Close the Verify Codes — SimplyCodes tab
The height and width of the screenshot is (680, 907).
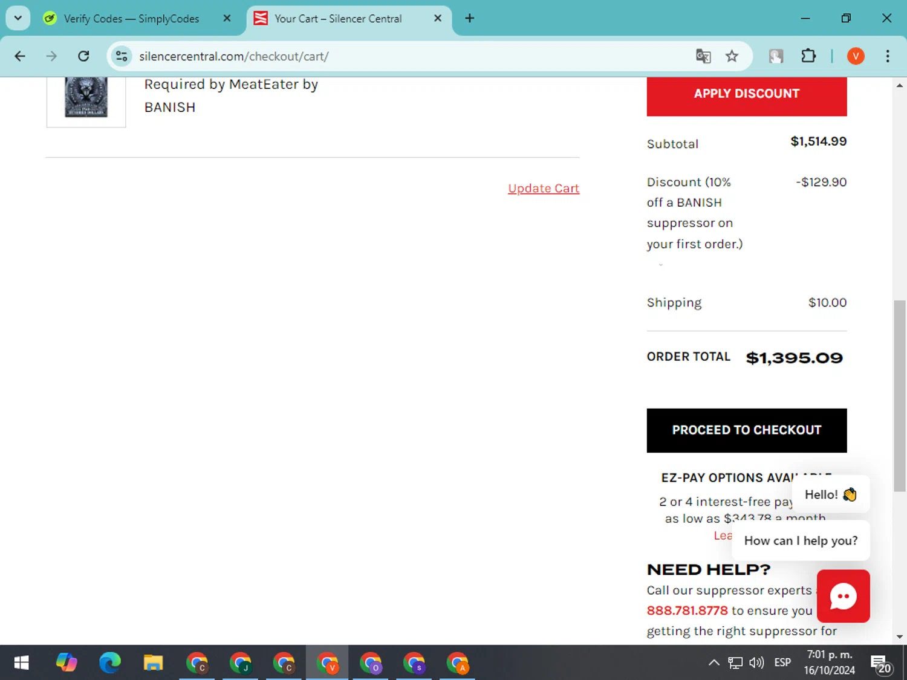tap(227, 18)
